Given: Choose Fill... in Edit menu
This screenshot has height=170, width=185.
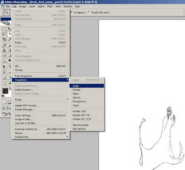Looking at the screenshot, I should tap(40, 66).
